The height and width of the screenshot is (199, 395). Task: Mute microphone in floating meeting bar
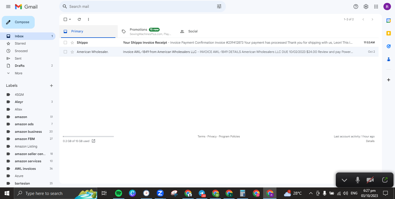click(358, 180)
